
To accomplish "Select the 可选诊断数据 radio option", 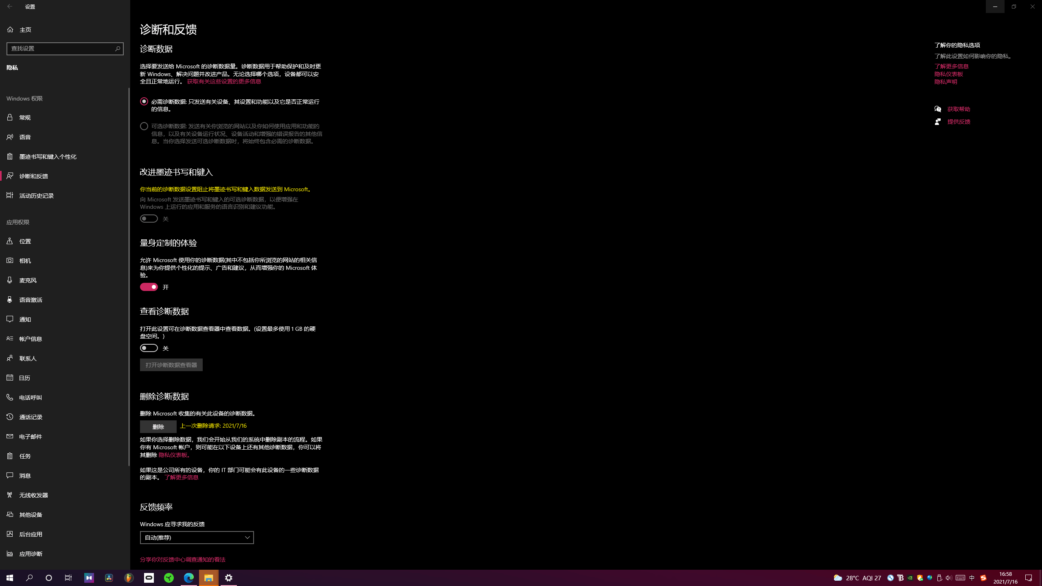I will [144, 126].
